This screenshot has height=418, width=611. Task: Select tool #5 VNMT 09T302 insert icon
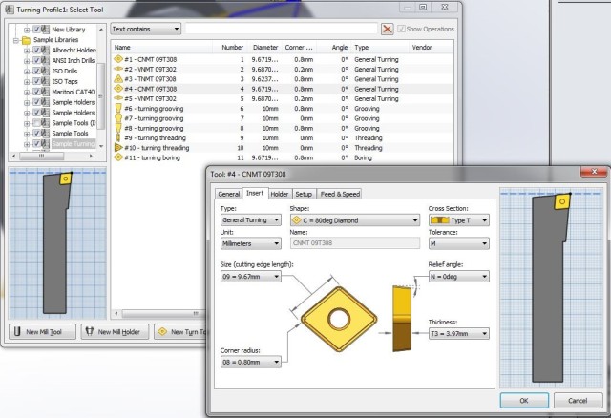118,98
